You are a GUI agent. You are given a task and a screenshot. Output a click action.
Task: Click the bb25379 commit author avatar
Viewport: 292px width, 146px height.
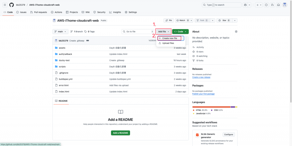pos(56,41)
